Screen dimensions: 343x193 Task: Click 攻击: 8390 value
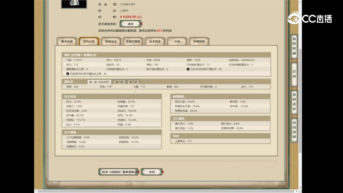tap(153, 60)
